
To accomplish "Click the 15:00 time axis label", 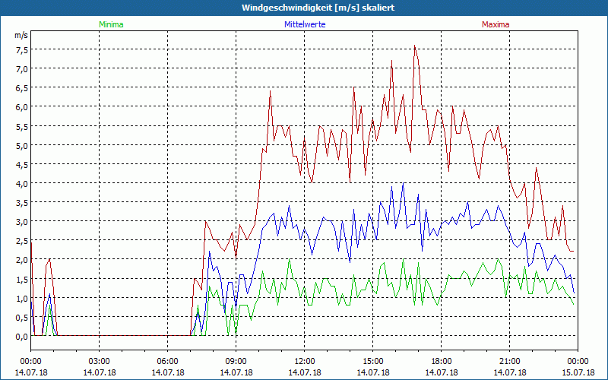I will [x=373, y=362].
